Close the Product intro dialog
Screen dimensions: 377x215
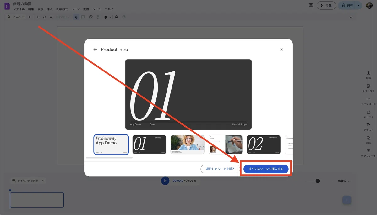pos(282,50)
